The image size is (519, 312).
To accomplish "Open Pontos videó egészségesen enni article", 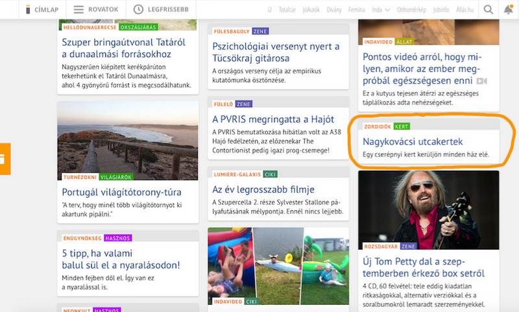I will 422,69.
